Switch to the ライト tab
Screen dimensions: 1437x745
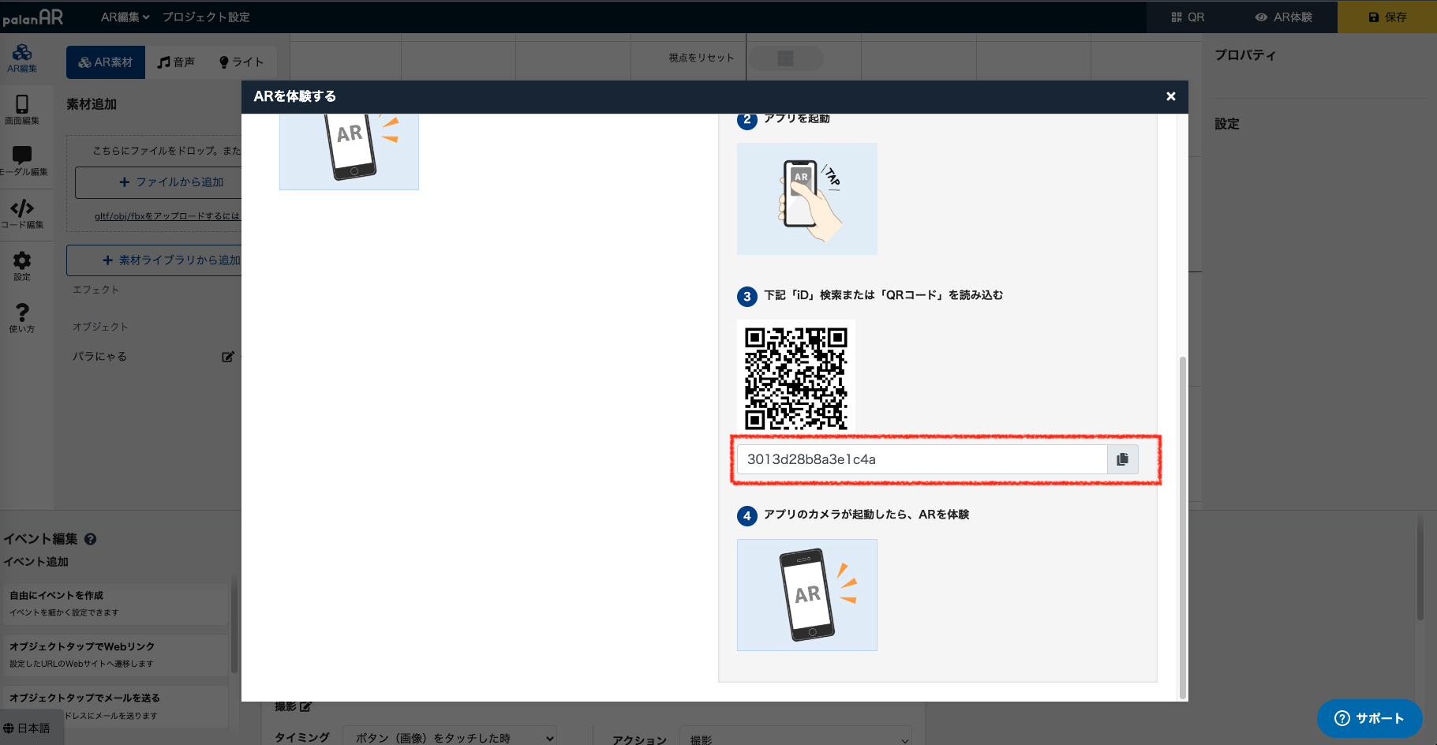pyautogui.click(x=241, y=62)
